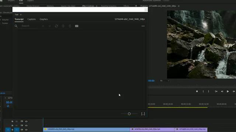Click the Mark In button in Program monitor
Screen dimensions: 236x132
coord(203,91)
